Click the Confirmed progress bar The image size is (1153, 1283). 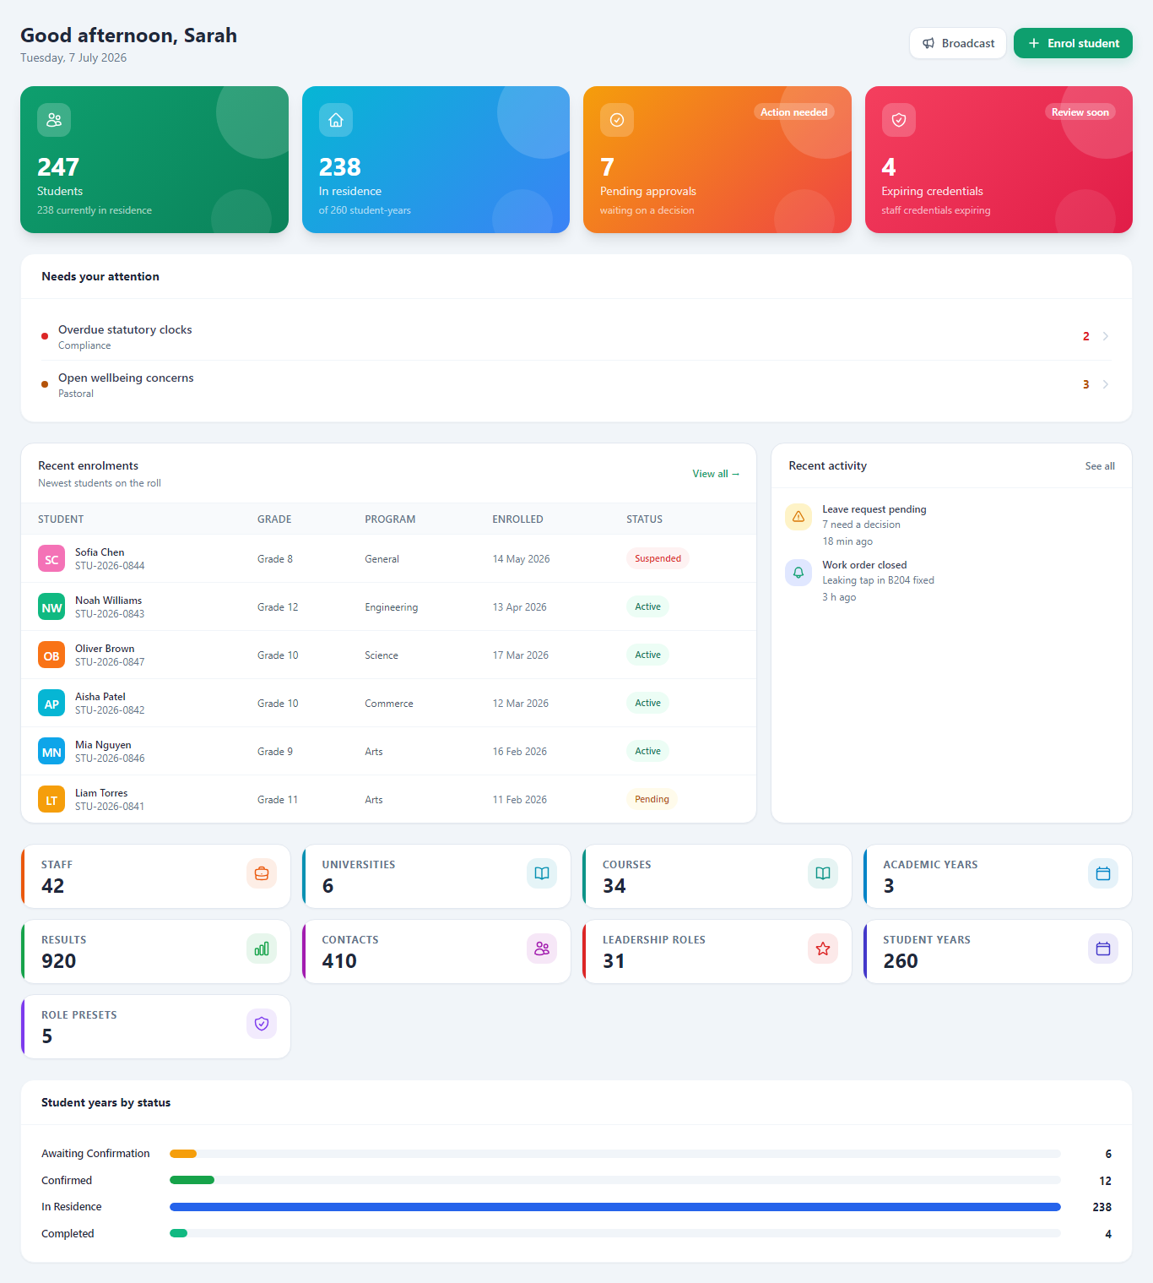point(615,1180)
